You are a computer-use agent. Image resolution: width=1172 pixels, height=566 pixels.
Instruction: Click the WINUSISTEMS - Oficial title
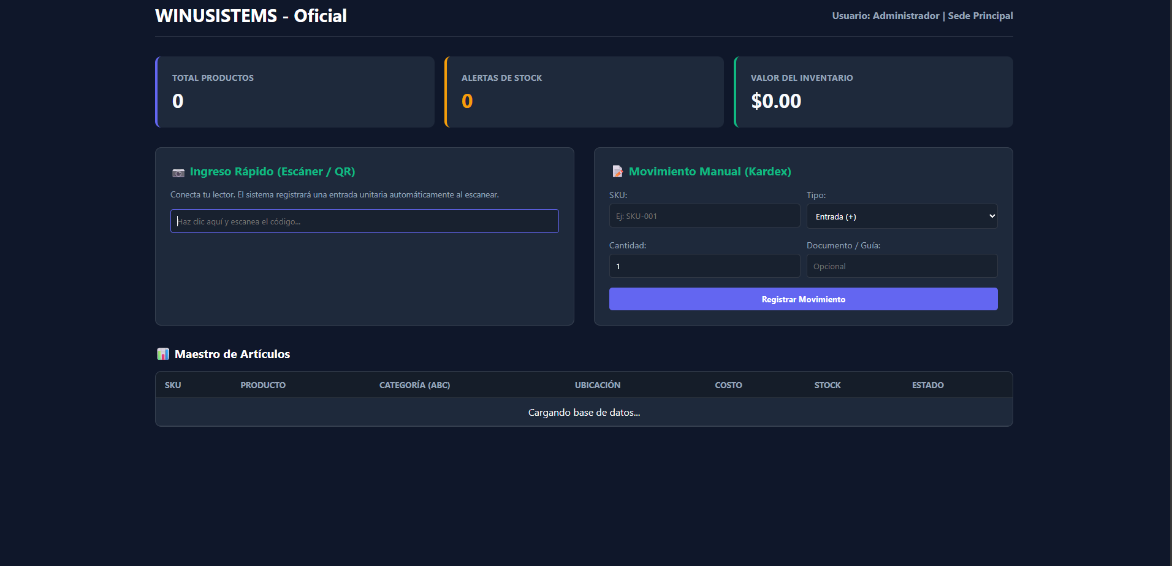pyautogui.click(x=251, y=16)
